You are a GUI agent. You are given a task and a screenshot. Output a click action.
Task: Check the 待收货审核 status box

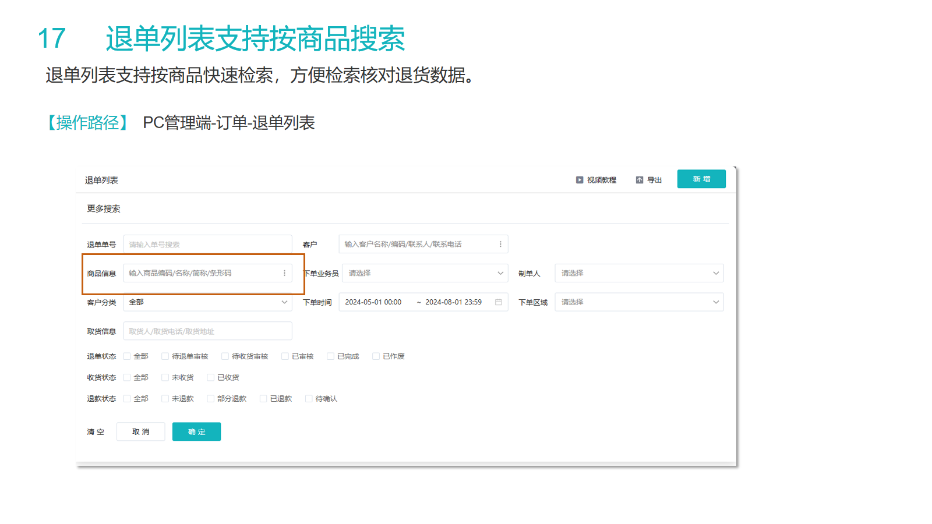[x=225, y=356]
